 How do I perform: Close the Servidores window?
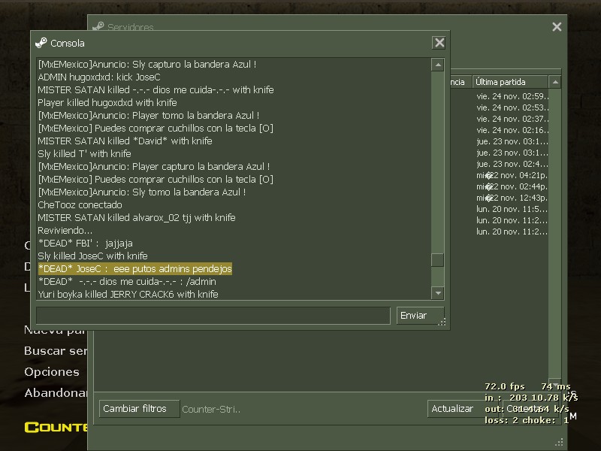(557, 26)
